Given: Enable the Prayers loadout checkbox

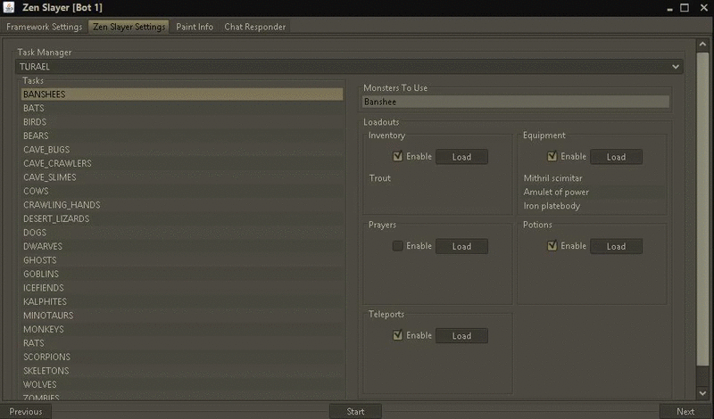Looking at the screenshot, I should pos(397,246).
